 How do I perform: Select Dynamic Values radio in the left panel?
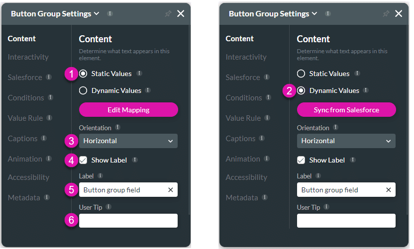coord(83,90)
